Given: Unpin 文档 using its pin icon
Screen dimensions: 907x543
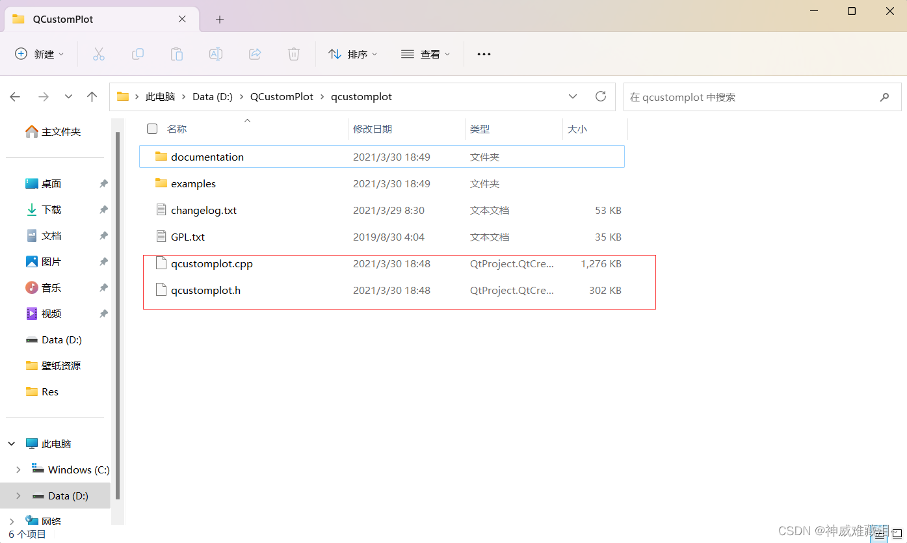Looking at the screenshot, I should coord(103,236).
